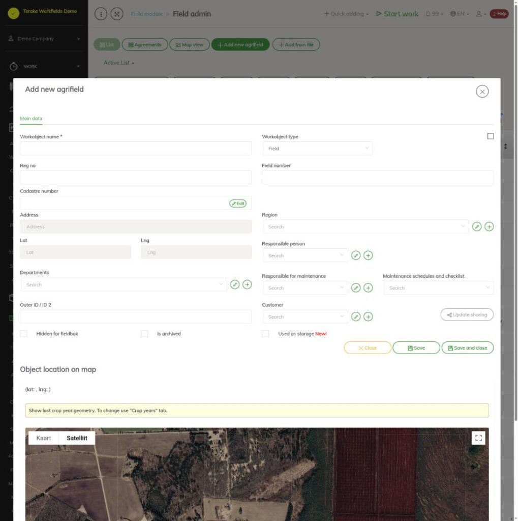Click the Save and close button
Viewport: 518px width, 521px height.
coord(468,348)
